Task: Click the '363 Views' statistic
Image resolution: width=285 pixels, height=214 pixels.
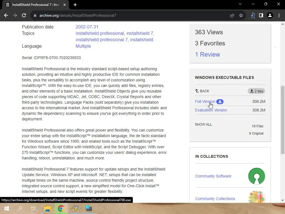Action: (x=209, y=32)
